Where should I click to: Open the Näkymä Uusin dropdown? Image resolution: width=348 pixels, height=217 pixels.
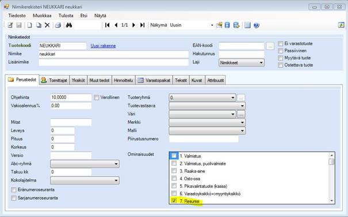click(212, 25)
